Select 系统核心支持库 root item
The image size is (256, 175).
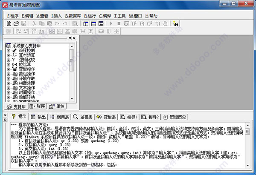click(x=26, y=46)
